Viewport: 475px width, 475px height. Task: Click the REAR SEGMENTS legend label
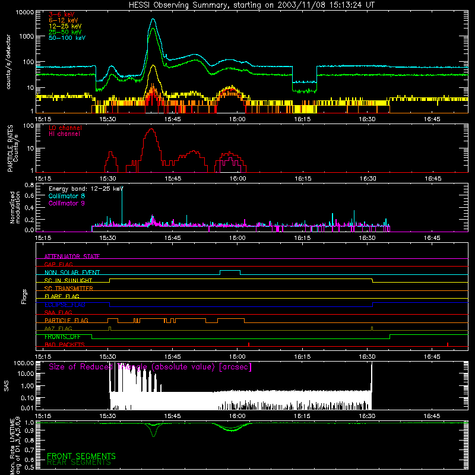(79, 463)
